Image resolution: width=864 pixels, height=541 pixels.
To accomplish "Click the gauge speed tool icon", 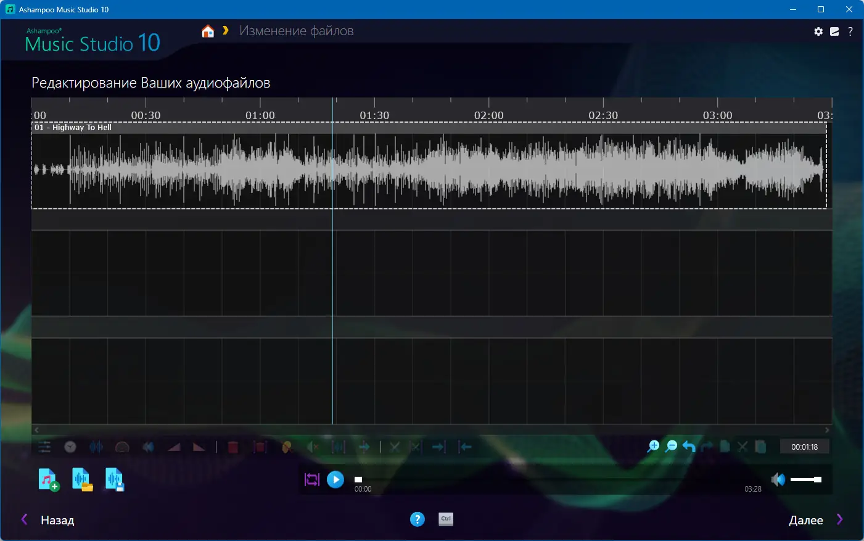I will (x=122, y=447).
